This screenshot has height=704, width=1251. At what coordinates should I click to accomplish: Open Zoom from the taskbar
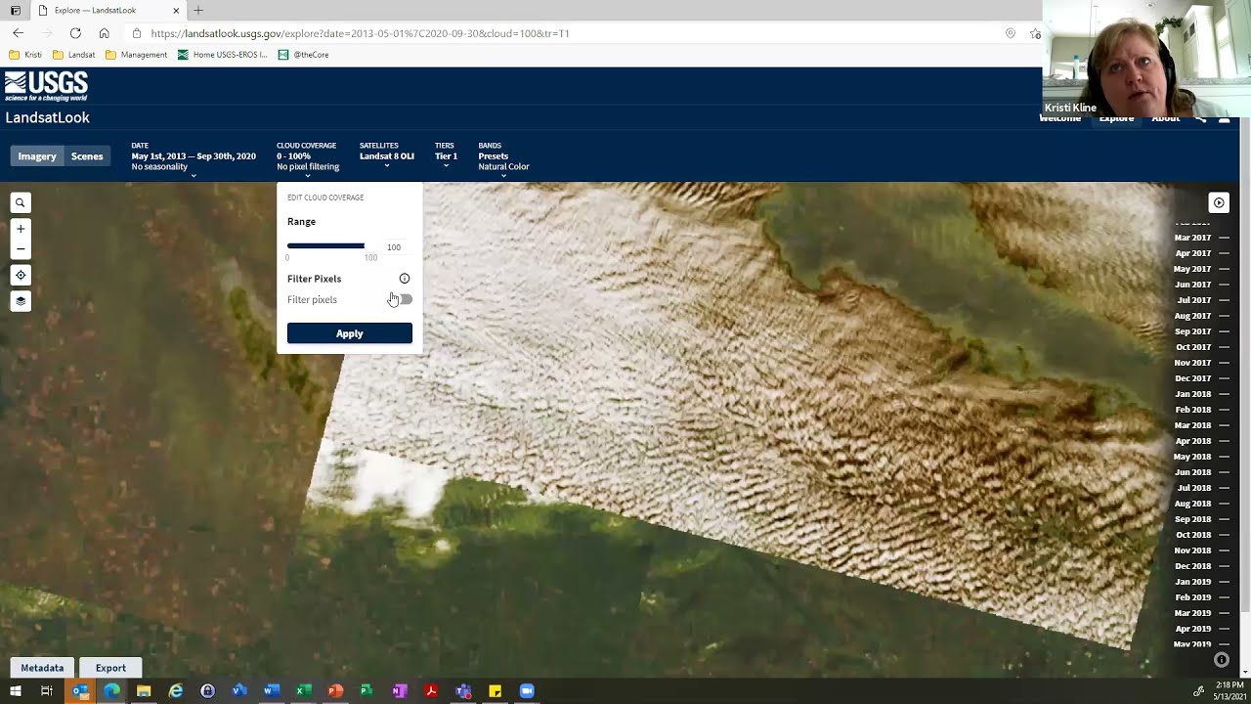[x=527, y=691]
